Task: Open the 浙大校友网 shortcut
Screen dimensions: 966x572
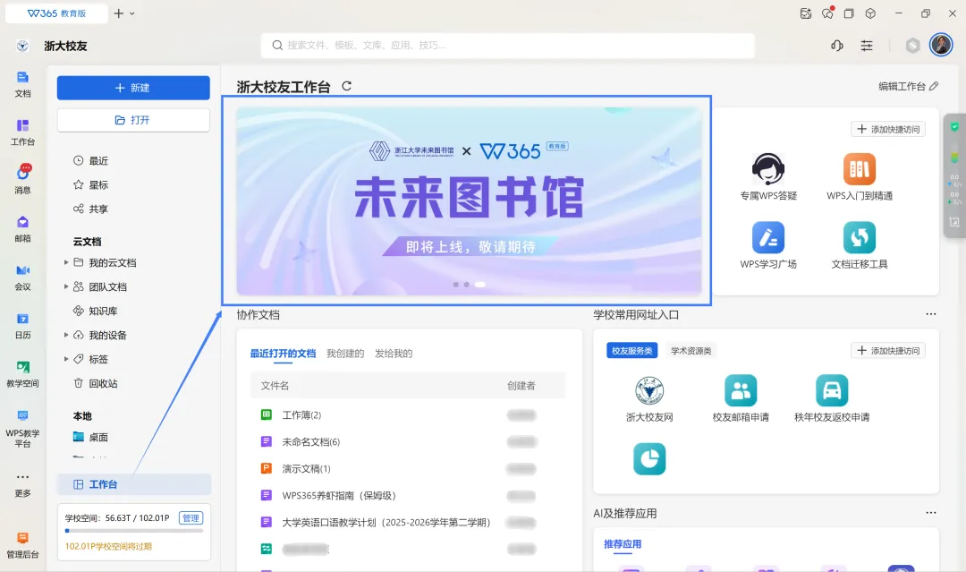Action: point(649,399)
